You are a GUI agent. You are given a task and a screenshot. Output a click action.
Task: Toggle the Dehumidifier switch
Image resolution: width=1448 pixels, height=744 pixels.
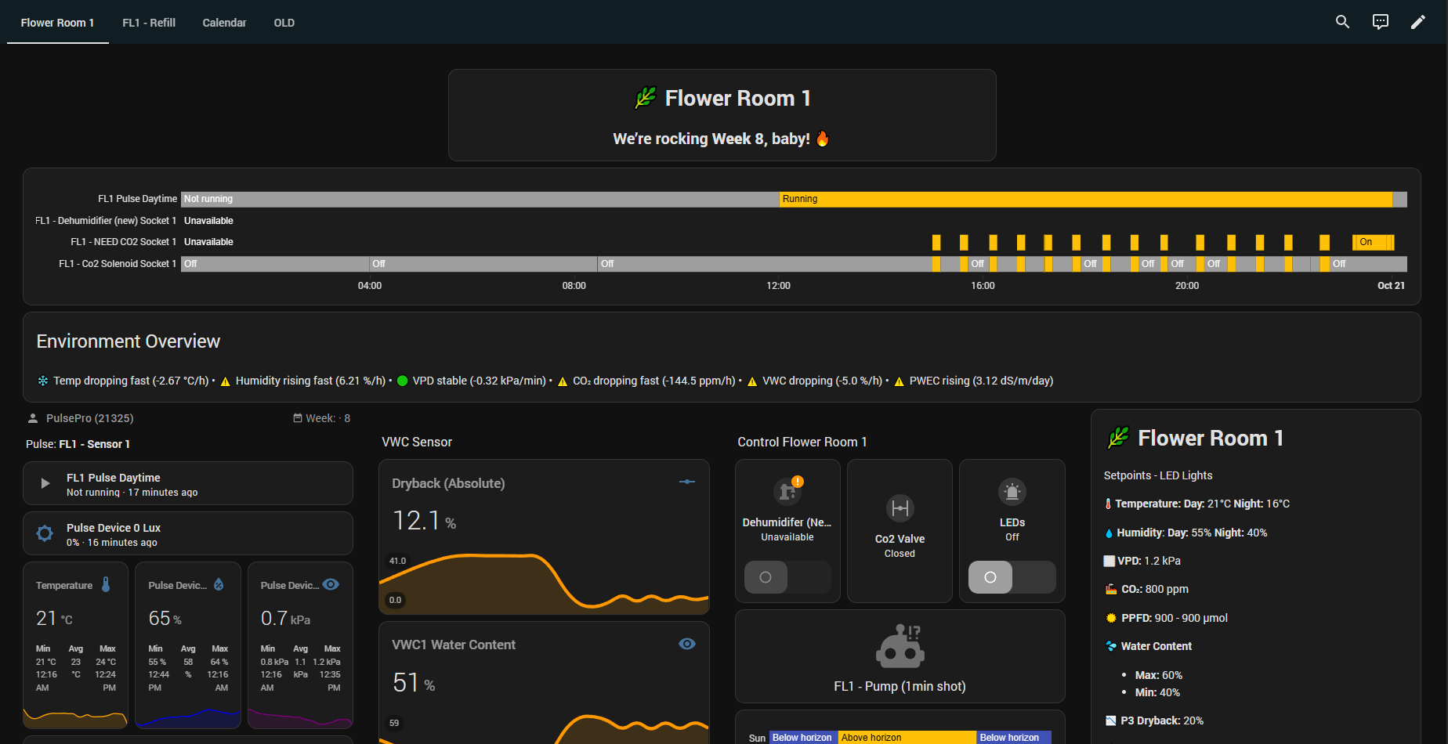tap(787, 577)
